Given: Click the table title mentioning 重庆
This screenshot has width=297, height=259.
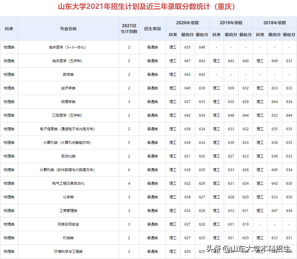Looking at the screenshot, I should (148, 6).
